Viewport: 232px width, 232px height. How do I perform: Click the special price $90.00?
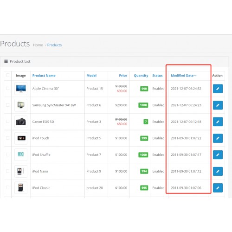(122, 91)
